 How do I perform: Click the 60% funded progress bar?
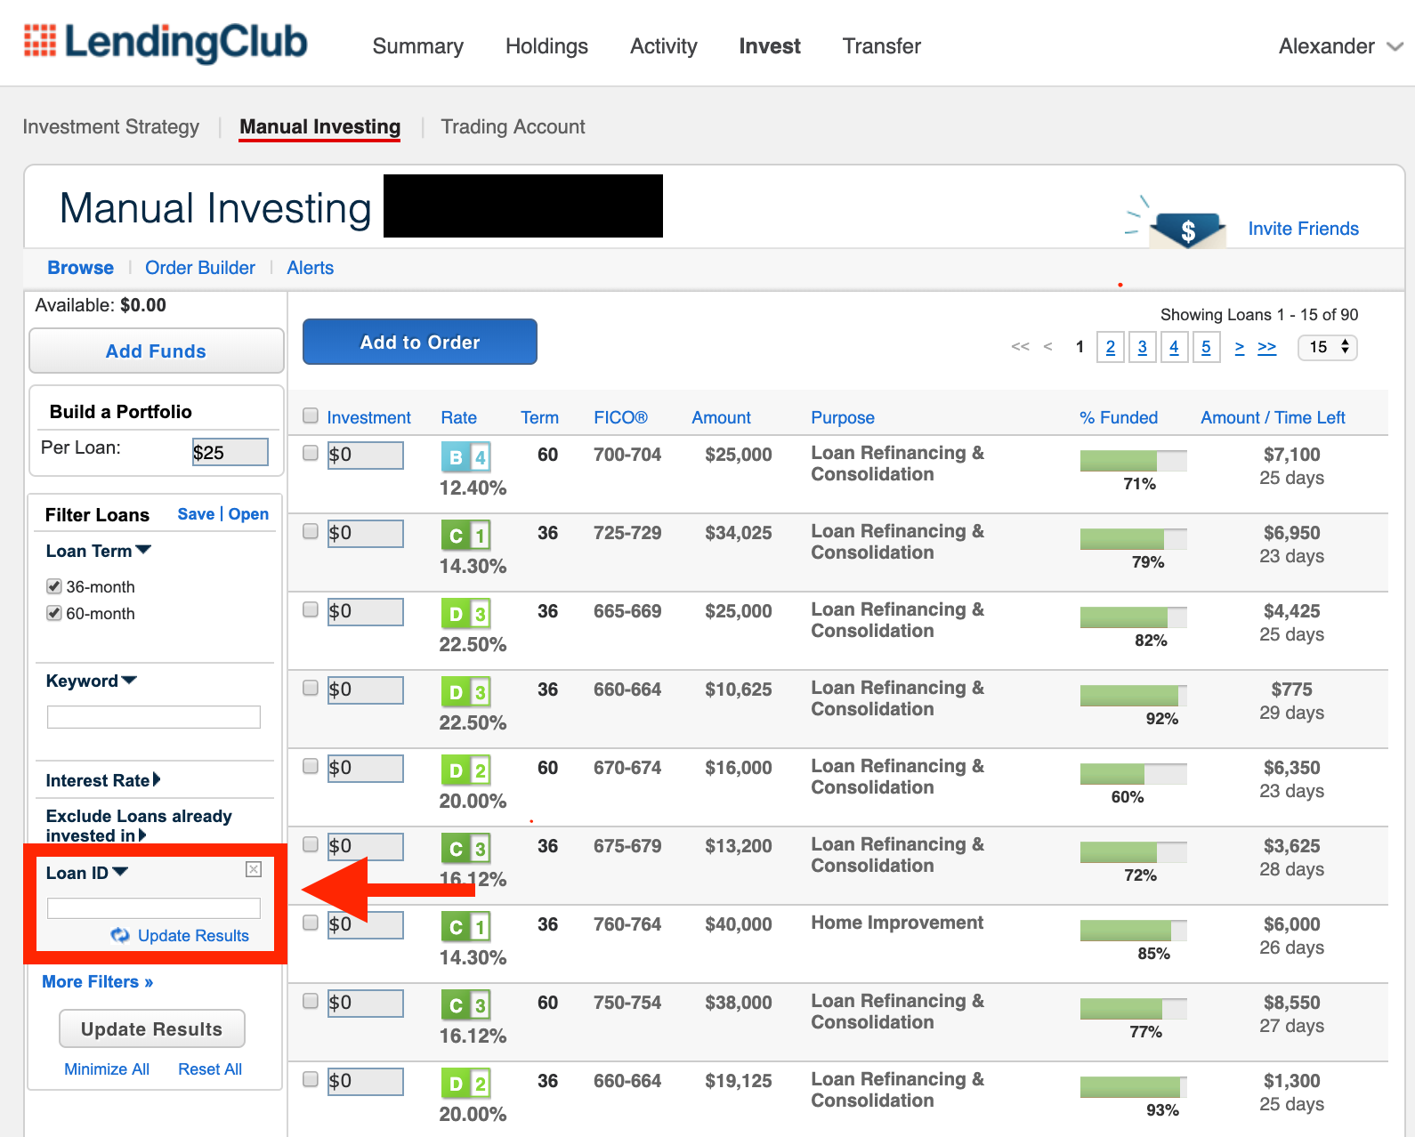pyautogui.click(x=1134, y=774)
